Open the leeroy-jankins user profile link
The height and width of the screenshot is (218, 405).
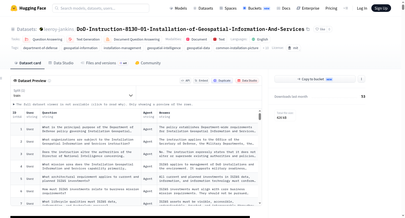pos(59,29)
